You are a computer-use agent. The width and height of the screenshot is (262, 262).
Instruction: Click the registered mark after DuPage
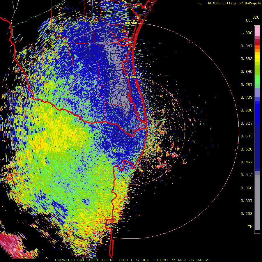259,3
